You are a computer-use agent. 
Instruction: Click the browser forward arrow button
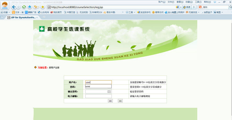coord(18,7)
